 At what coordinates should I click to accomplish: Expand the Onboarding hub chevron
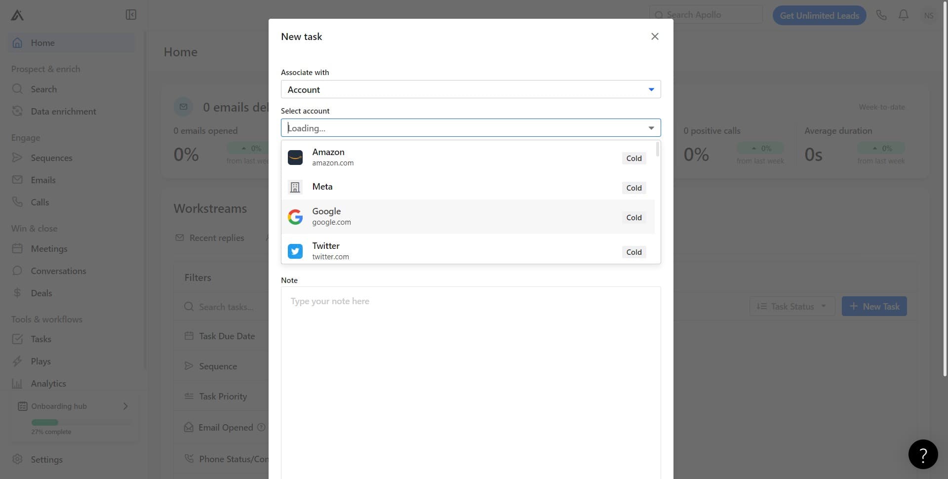(x=125, y=406)
